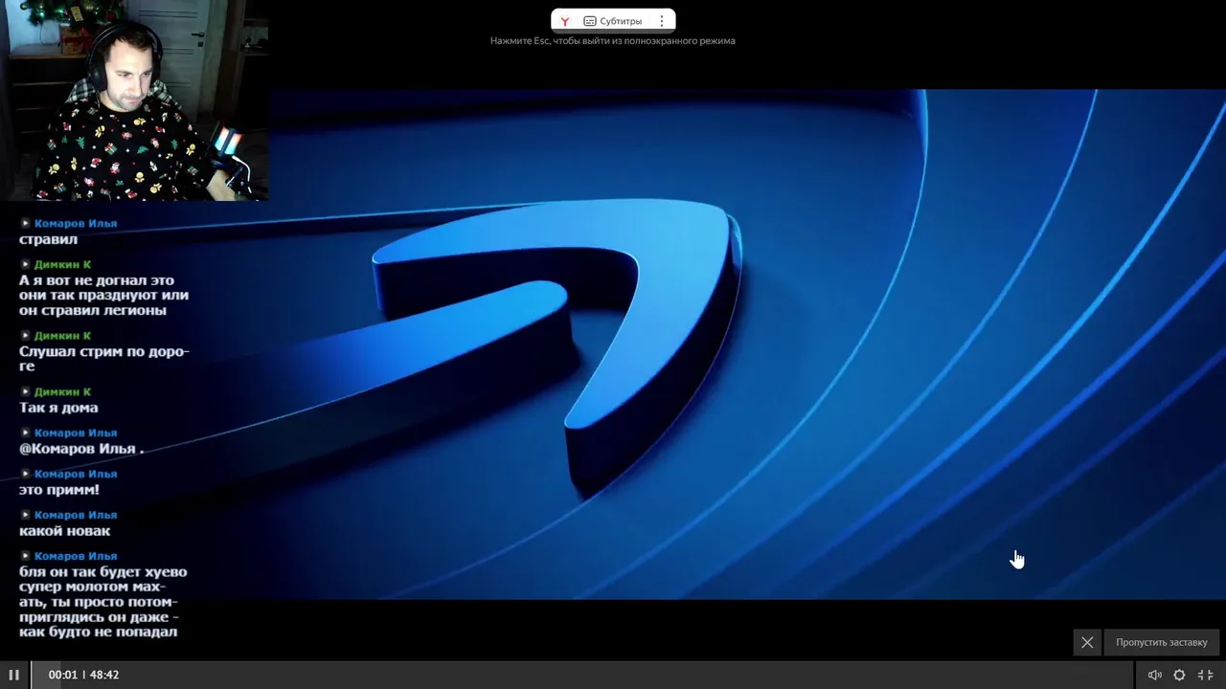Pause the video playback
Image resolution: width=1226 pixels, height=689 pixels.
pos(13,675)
